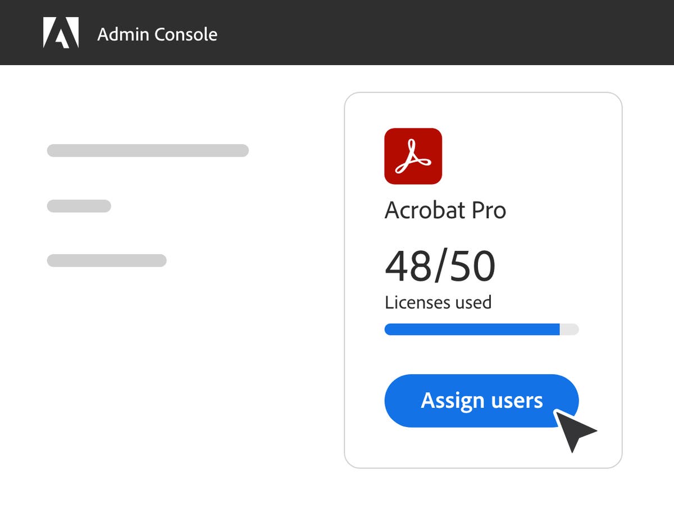Image resolution: width=674 pixels, height=505 pixels.
Task: Click the short middle placeholder bar
Action: 79,205
